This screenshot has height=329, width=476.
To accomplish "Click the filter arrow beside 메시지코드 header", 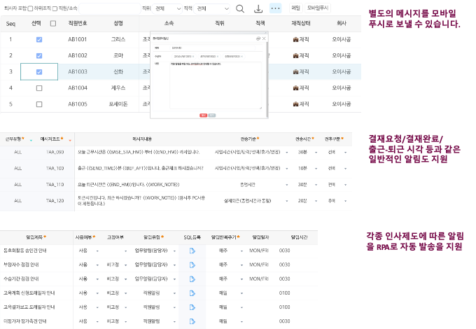I will click(70, 140).
